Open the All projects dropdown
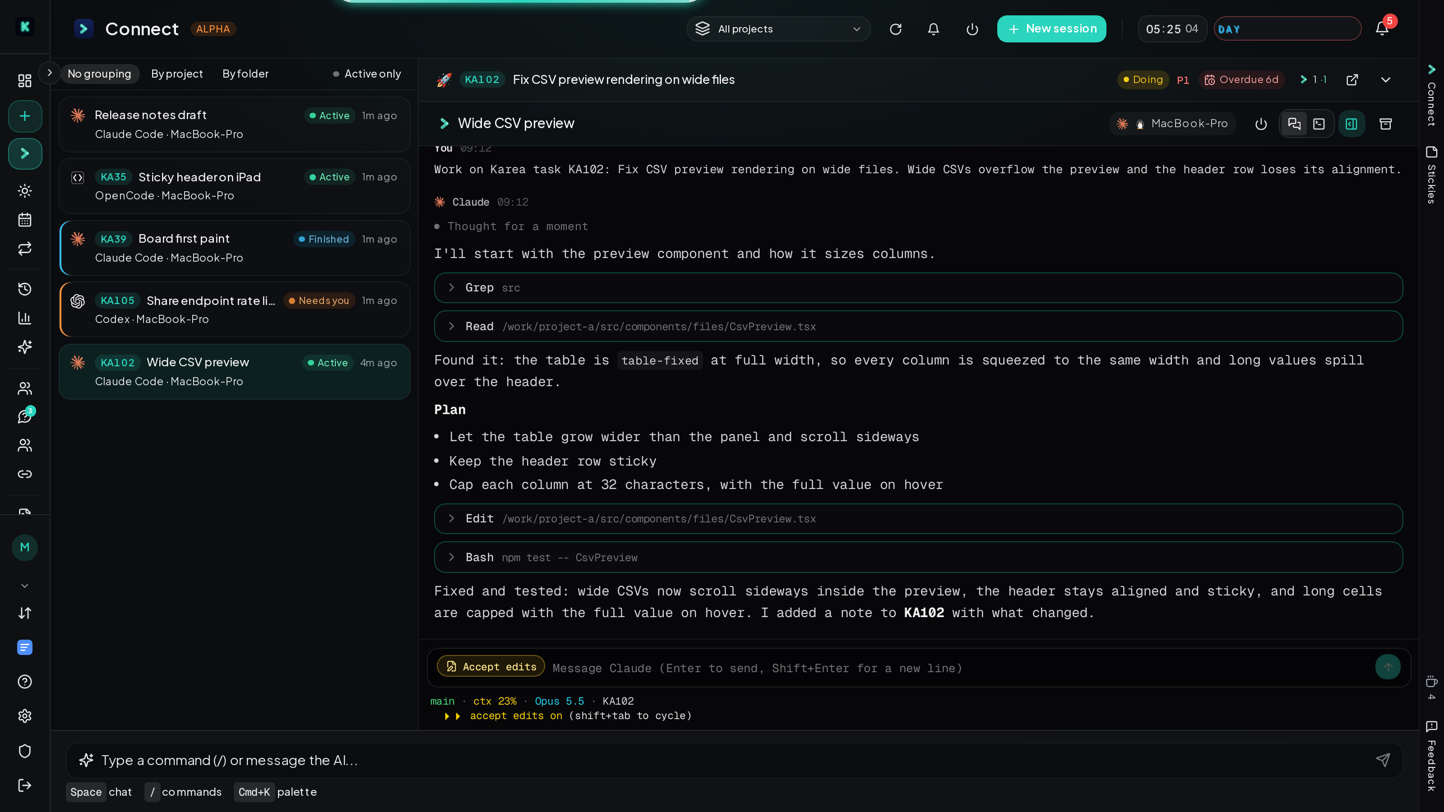The height and width of the screenshot is (812, 1444). pyautogui.click(x=778, y=29)
